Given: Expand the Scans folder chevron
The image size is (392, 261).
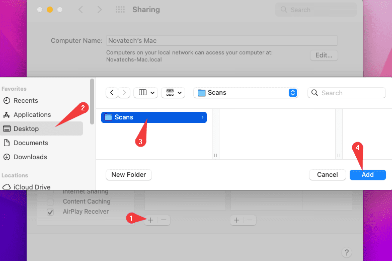Looking at the screenshot, I should [x=202, y=117].
